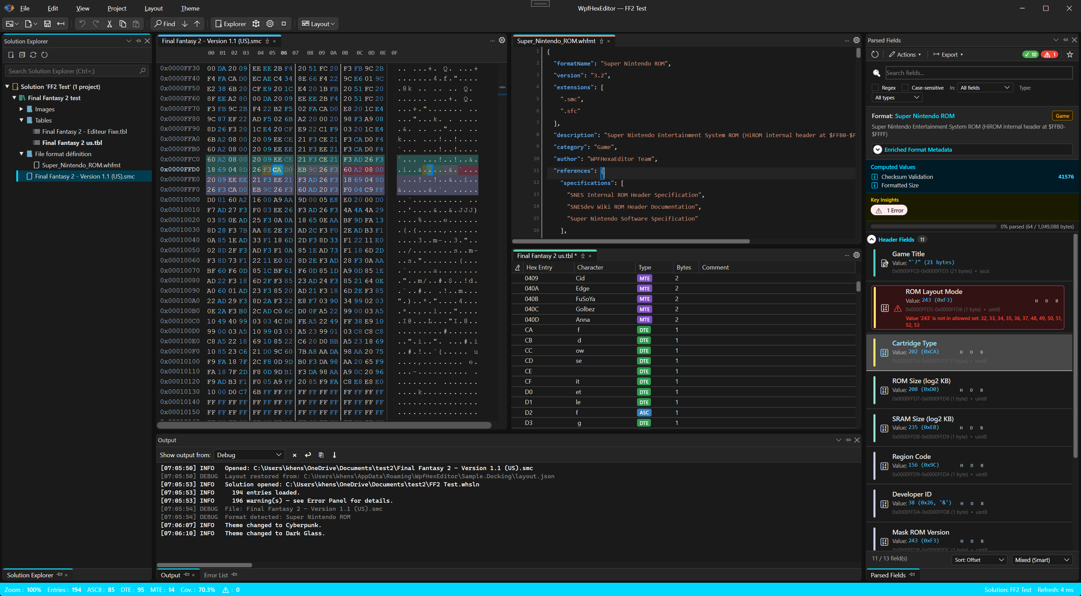Click the Copy icon in toolbar
This screenshot has width=1081, height=596.
pyautogui.click(x=123, y=24)
